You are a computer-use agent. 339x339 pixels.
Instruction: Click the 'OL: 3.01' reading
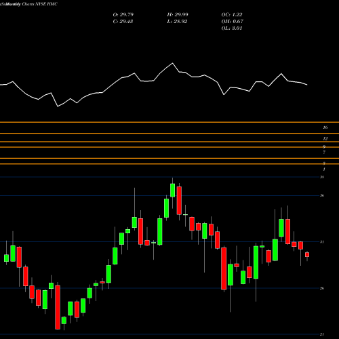point(232,28)
